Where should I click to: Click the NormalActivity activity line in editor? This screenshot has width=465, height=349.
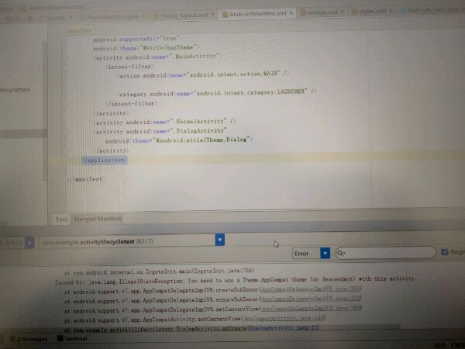[x=165, y=122]
